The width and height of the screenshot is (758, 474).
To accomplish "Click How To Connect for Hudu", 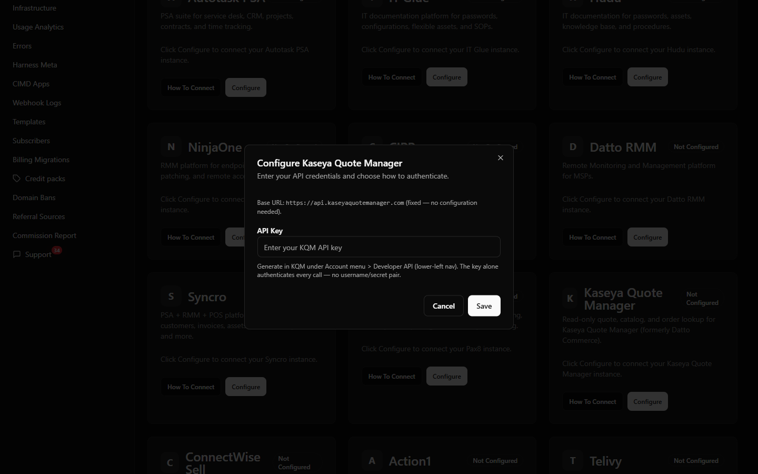I will 592,77.
